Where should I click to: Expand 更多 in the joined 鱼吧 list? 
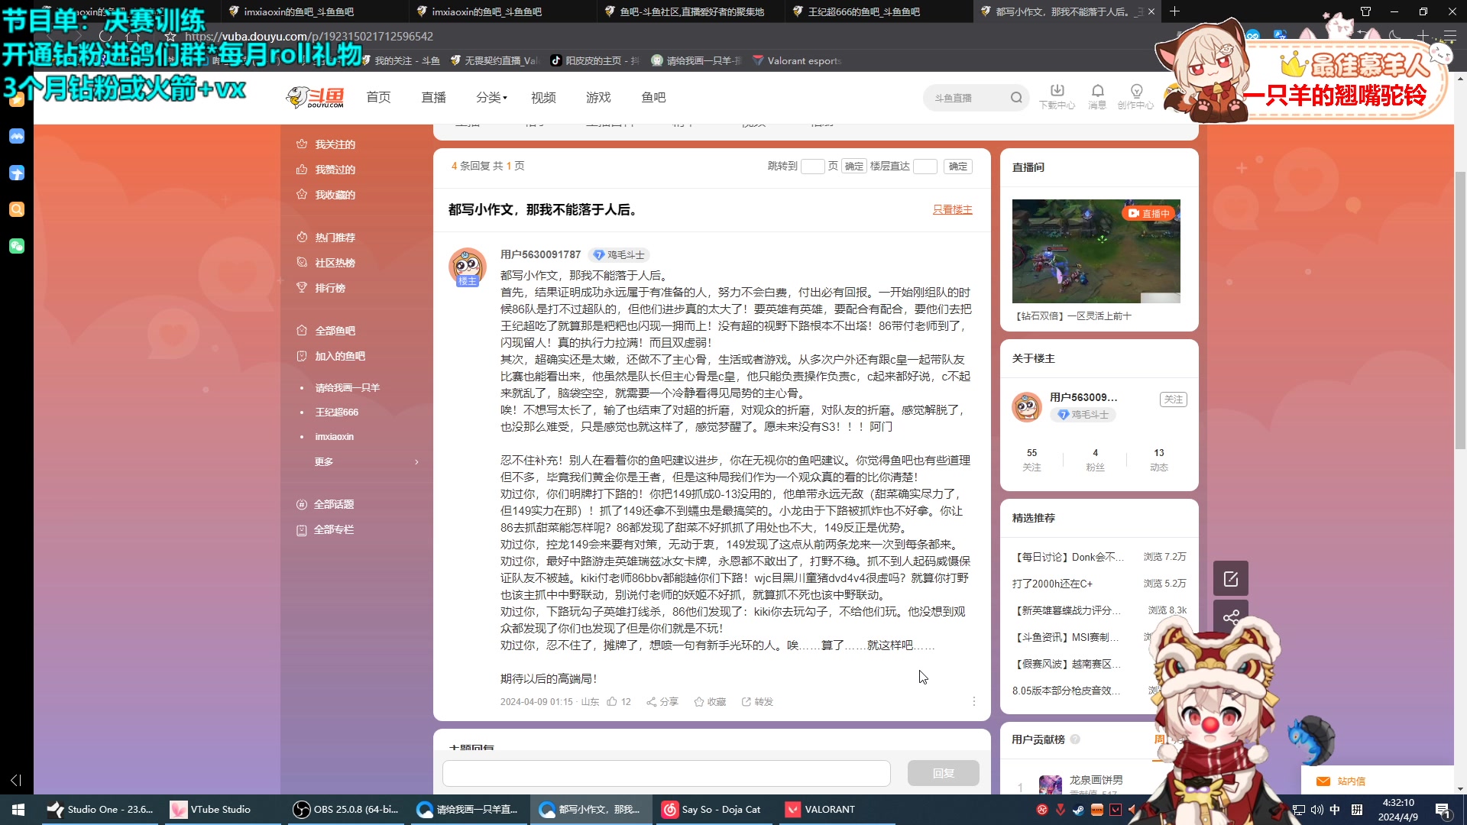[366, 461]
